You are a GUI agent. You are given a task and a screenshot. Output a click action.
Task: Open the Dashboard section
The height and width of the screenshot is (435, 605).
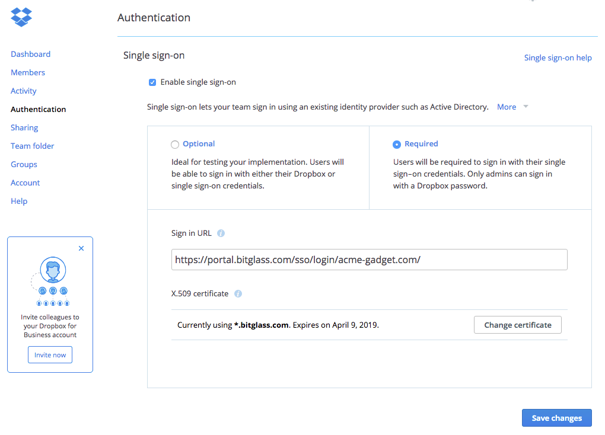pos(30,54)
